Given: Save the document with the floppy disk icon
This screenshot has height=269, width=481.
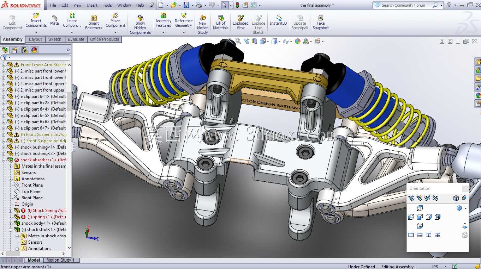Looking at the screenshot, I should [186, 5].
